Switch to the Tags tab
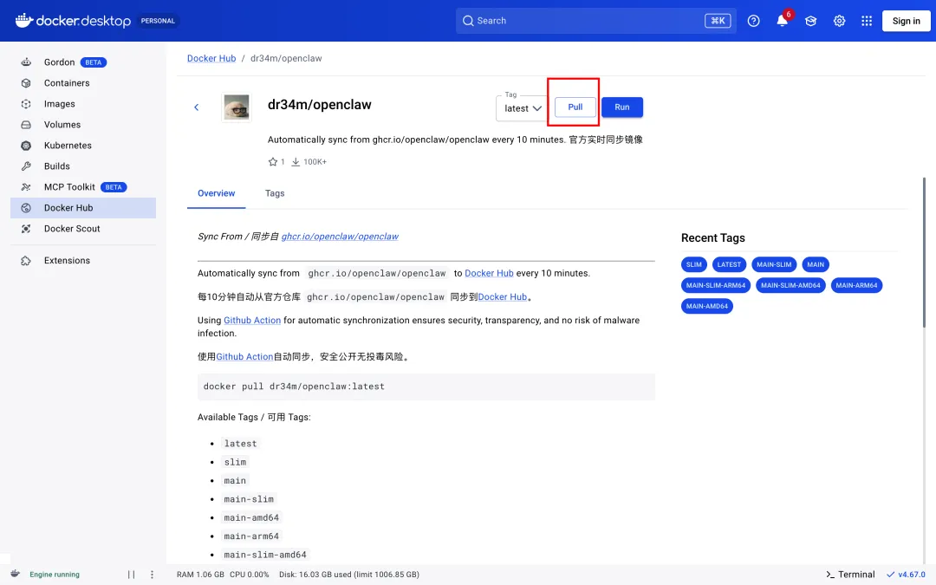Screen dimensions: 936x585 (x=275, y=193)
